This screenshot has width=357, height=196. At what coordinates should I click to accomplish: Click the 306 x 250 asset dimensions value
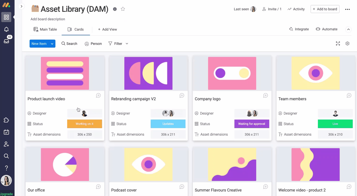pos(84,134)
